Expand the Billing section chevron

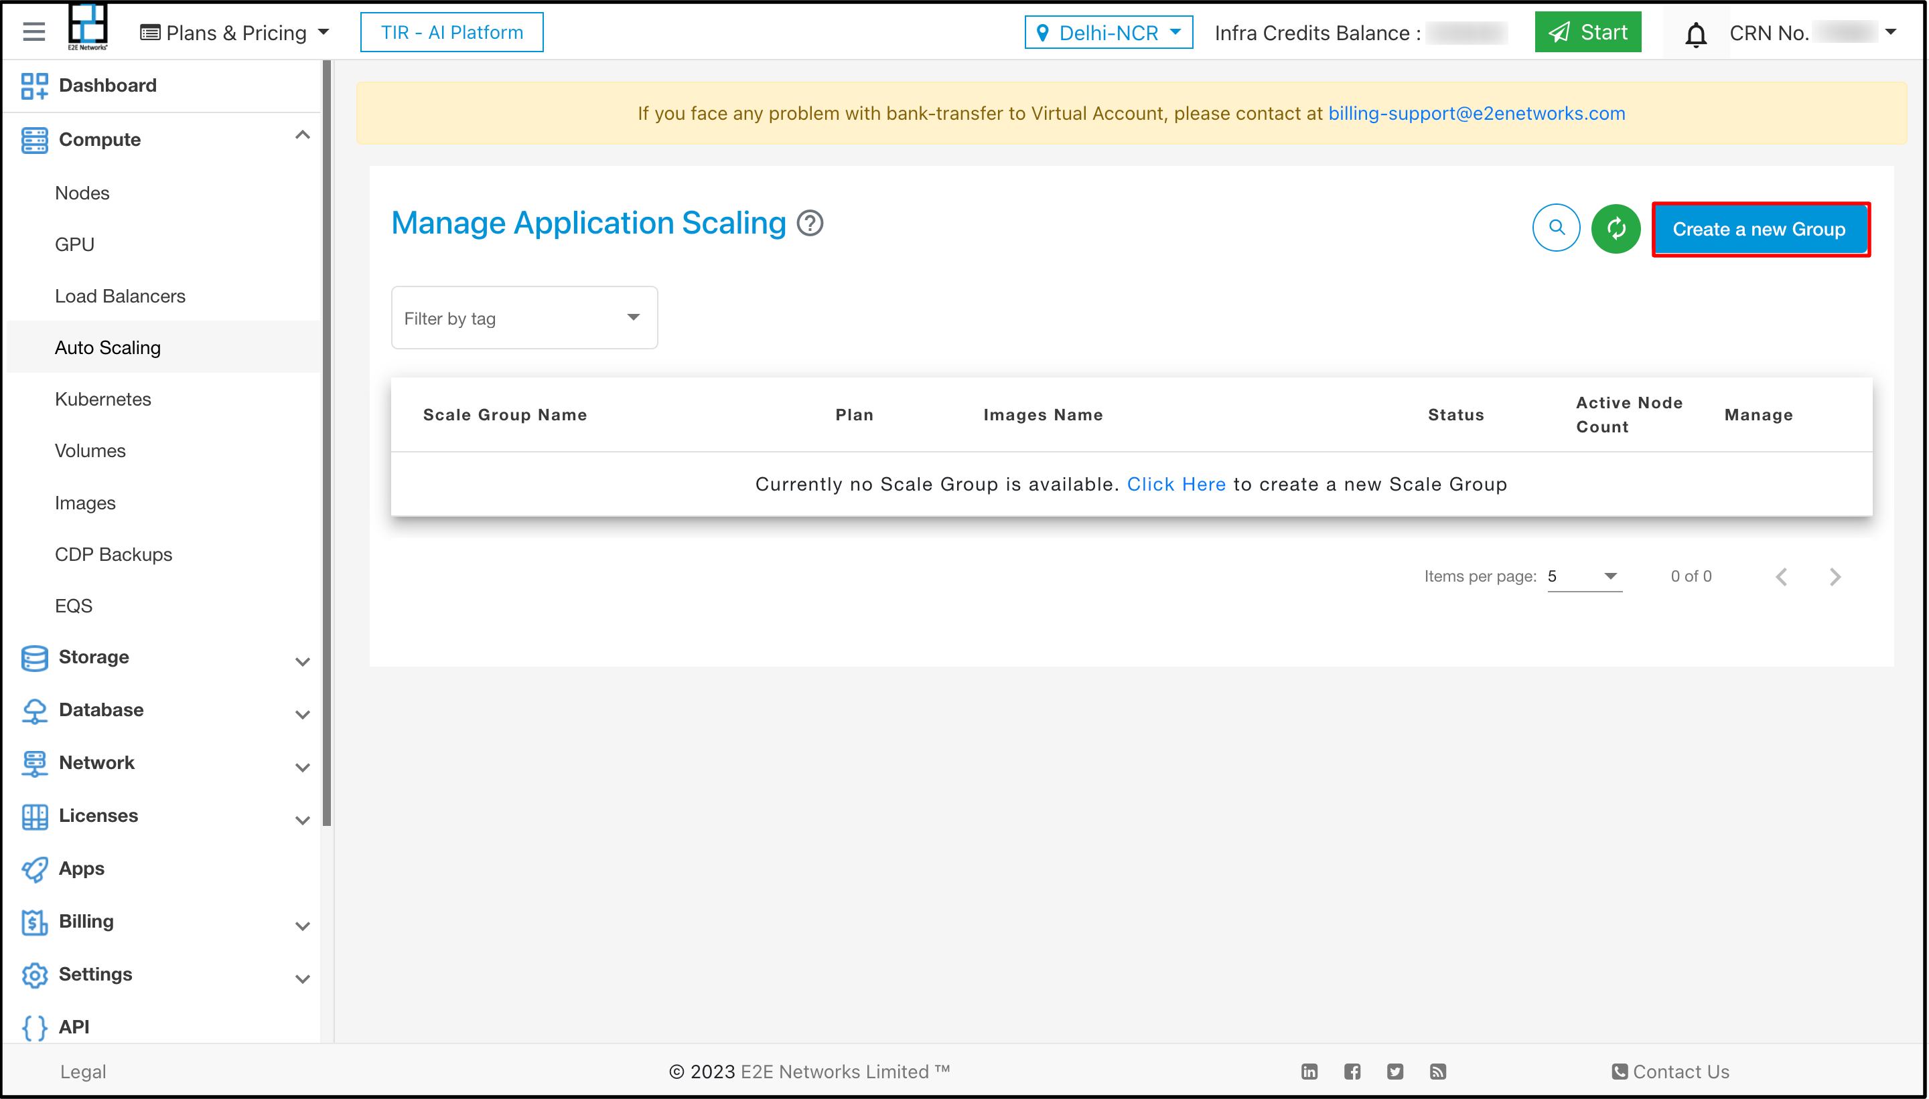(302, 927)
